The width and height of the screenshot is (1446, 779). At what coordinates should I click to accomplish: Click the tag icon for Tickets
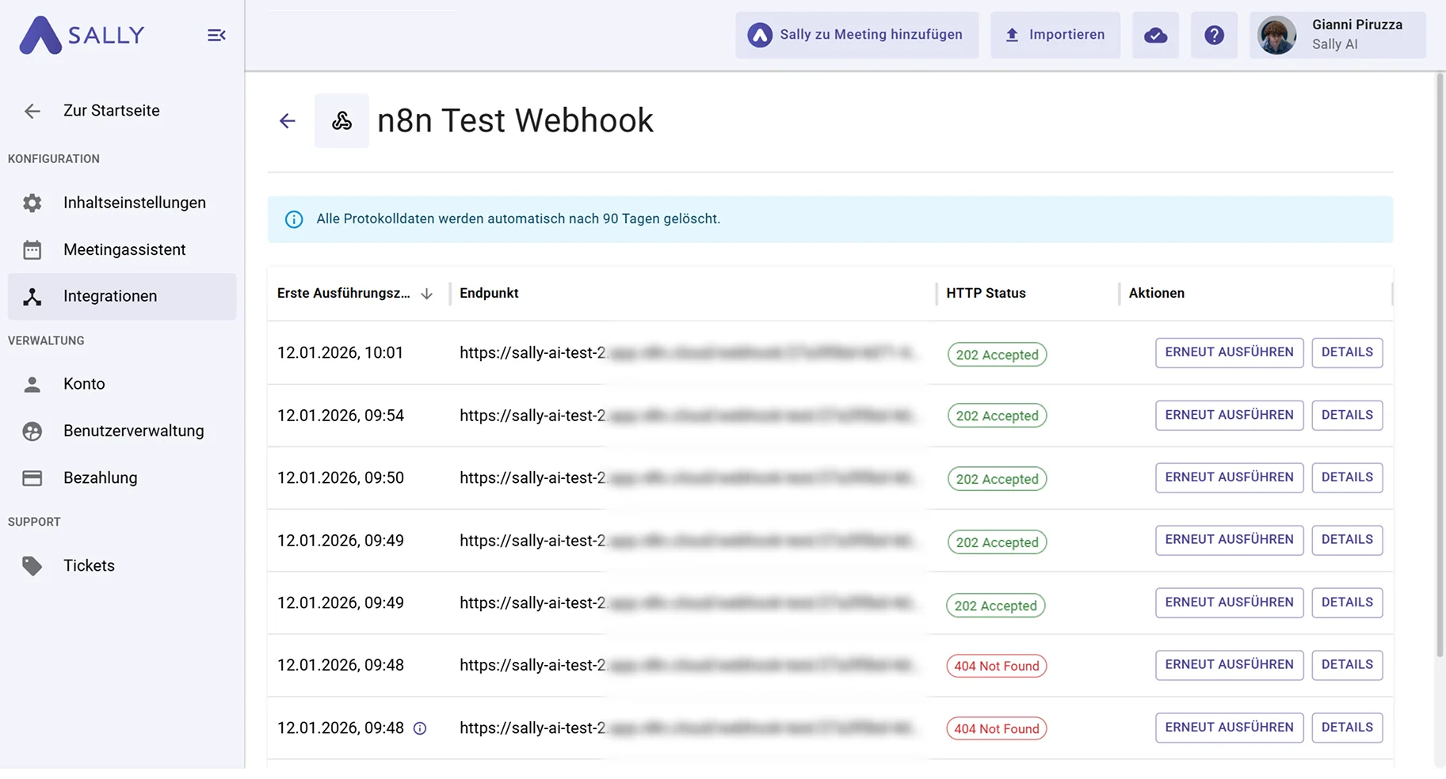(x=32, y=565)
